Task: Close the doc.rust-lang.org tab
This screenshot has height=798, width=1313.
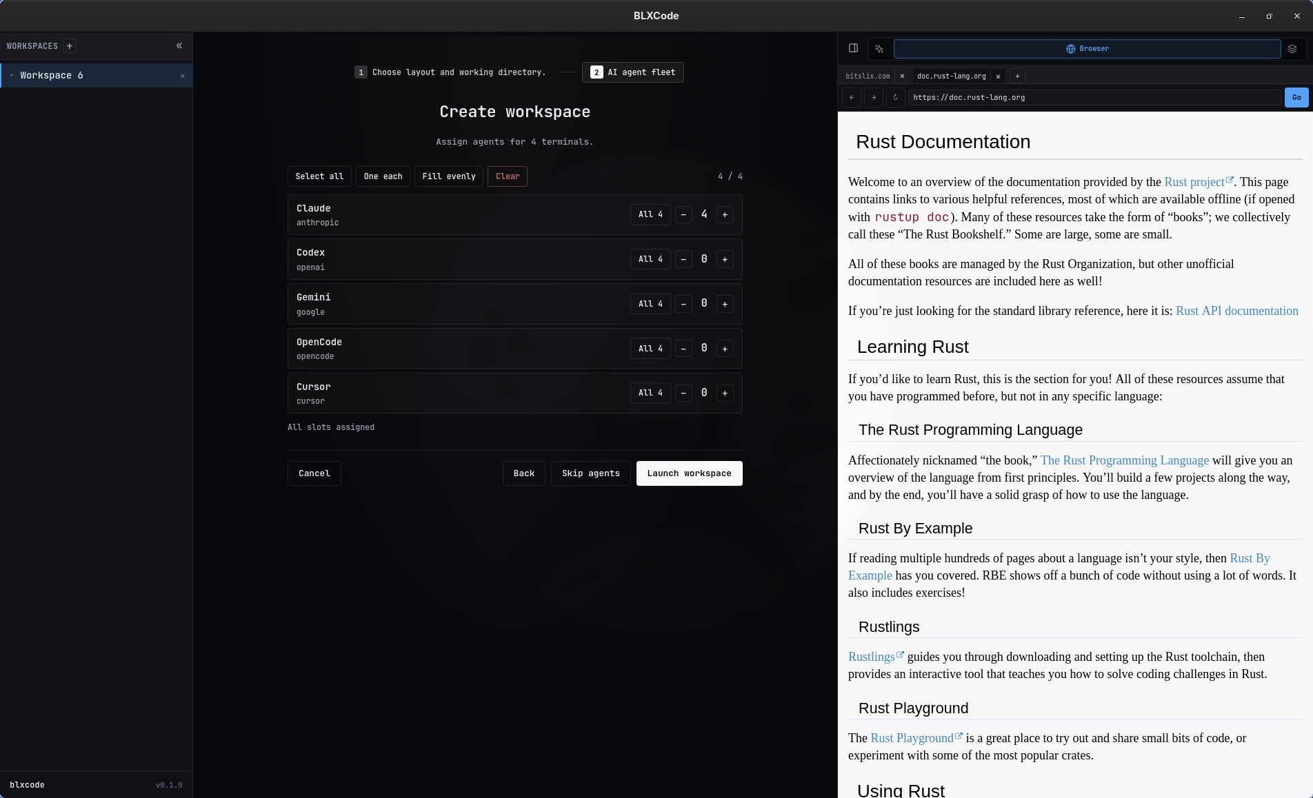Action: point(998,76)
